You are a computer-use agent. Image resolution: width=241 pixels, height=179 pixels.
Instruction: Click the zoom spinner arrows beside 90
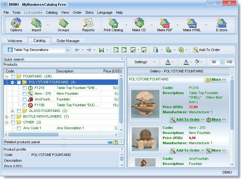point(222,62)
